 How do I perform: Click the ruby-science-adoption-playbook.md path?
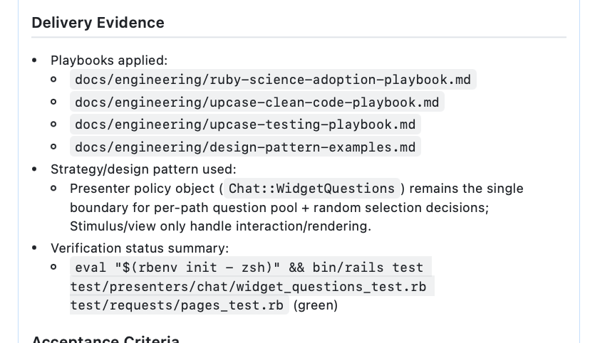pyautogui.click(x=273, y=79)
